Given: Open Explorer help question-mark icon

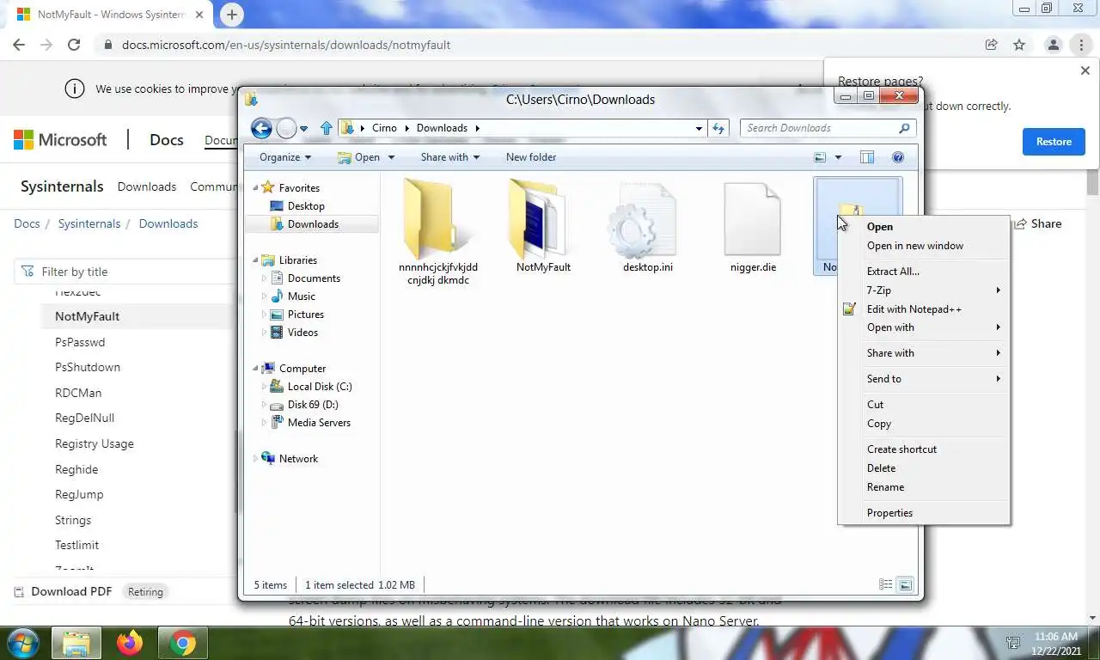Looking at the screenshot, I should point(898,157).
